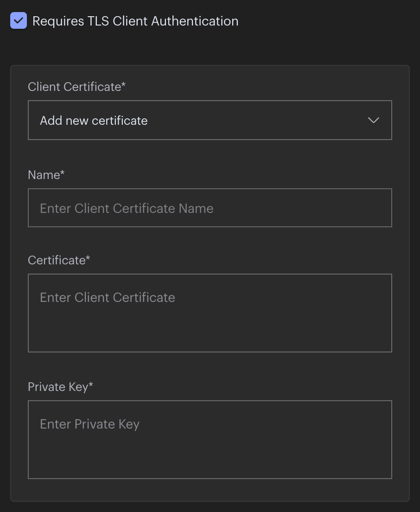Click the Enter Client Certificate placeholder text

click(108, 297)
